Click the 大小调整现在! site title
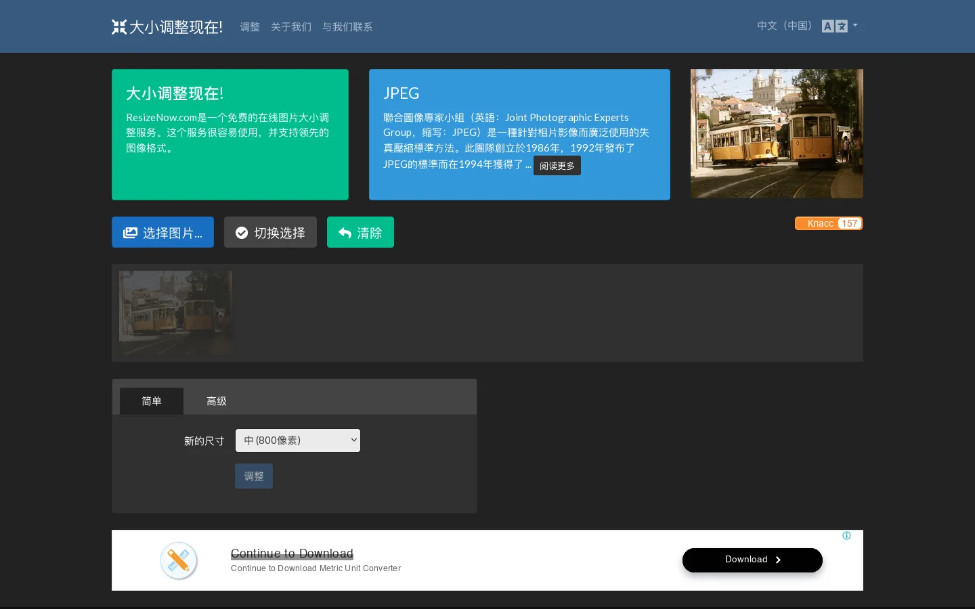975x609 pixels. (x=176, y=27)
